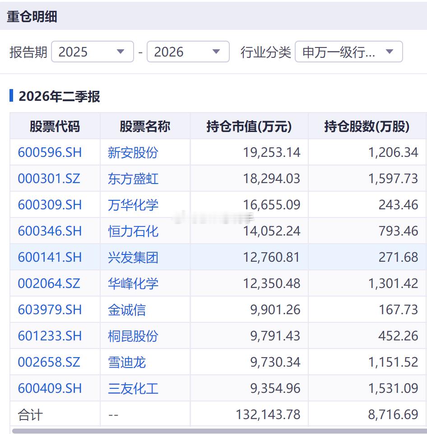Click the 股票代码 column header
Viewport: 427px width, 434px height.
55,127
